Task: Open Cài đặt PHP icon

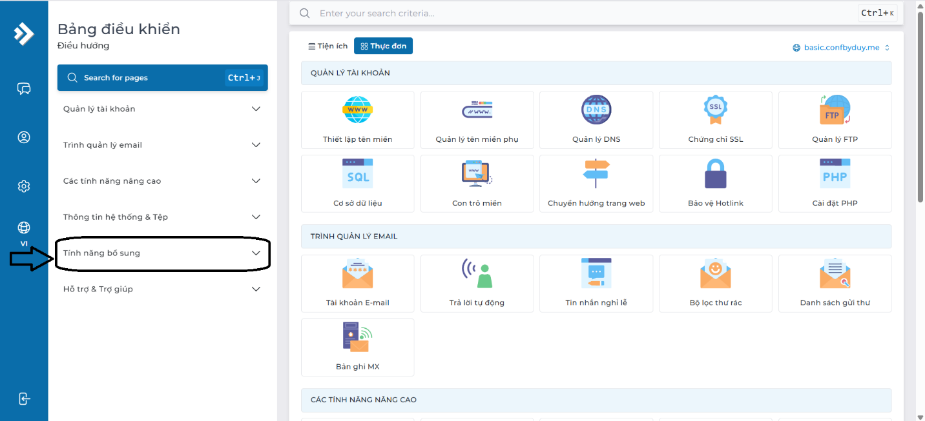Action: click(835, 174)
